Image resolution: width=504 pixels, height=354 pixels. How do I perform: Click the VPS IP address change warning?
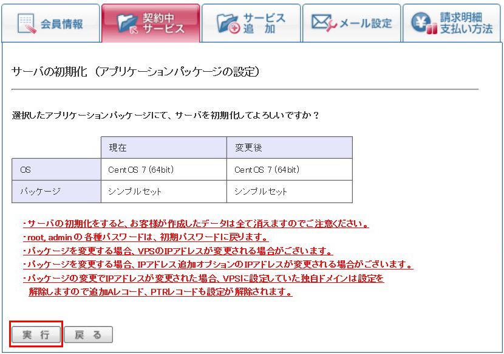[x=177, y=251]
